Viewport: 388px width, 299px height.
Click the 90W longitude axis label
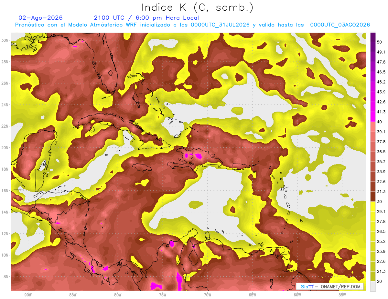(x=28, y=295)
